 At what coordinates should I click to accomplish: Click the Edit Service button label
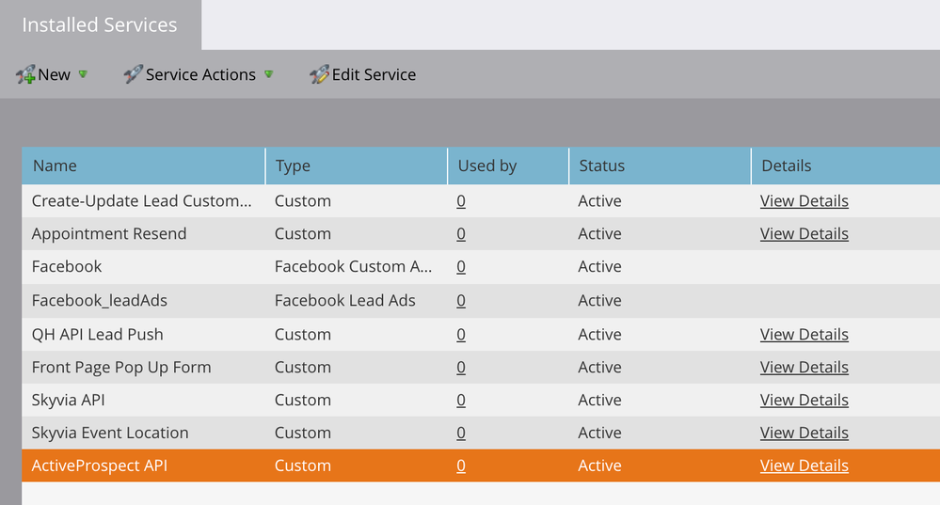coord(374,75)
